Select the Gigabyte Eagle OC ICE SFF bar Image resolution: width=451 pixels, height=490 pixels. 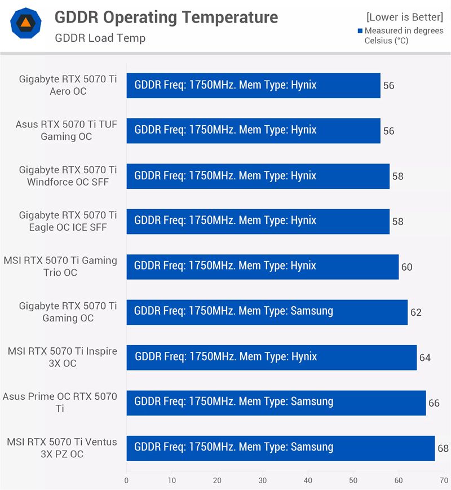click(x=258, y=222)
